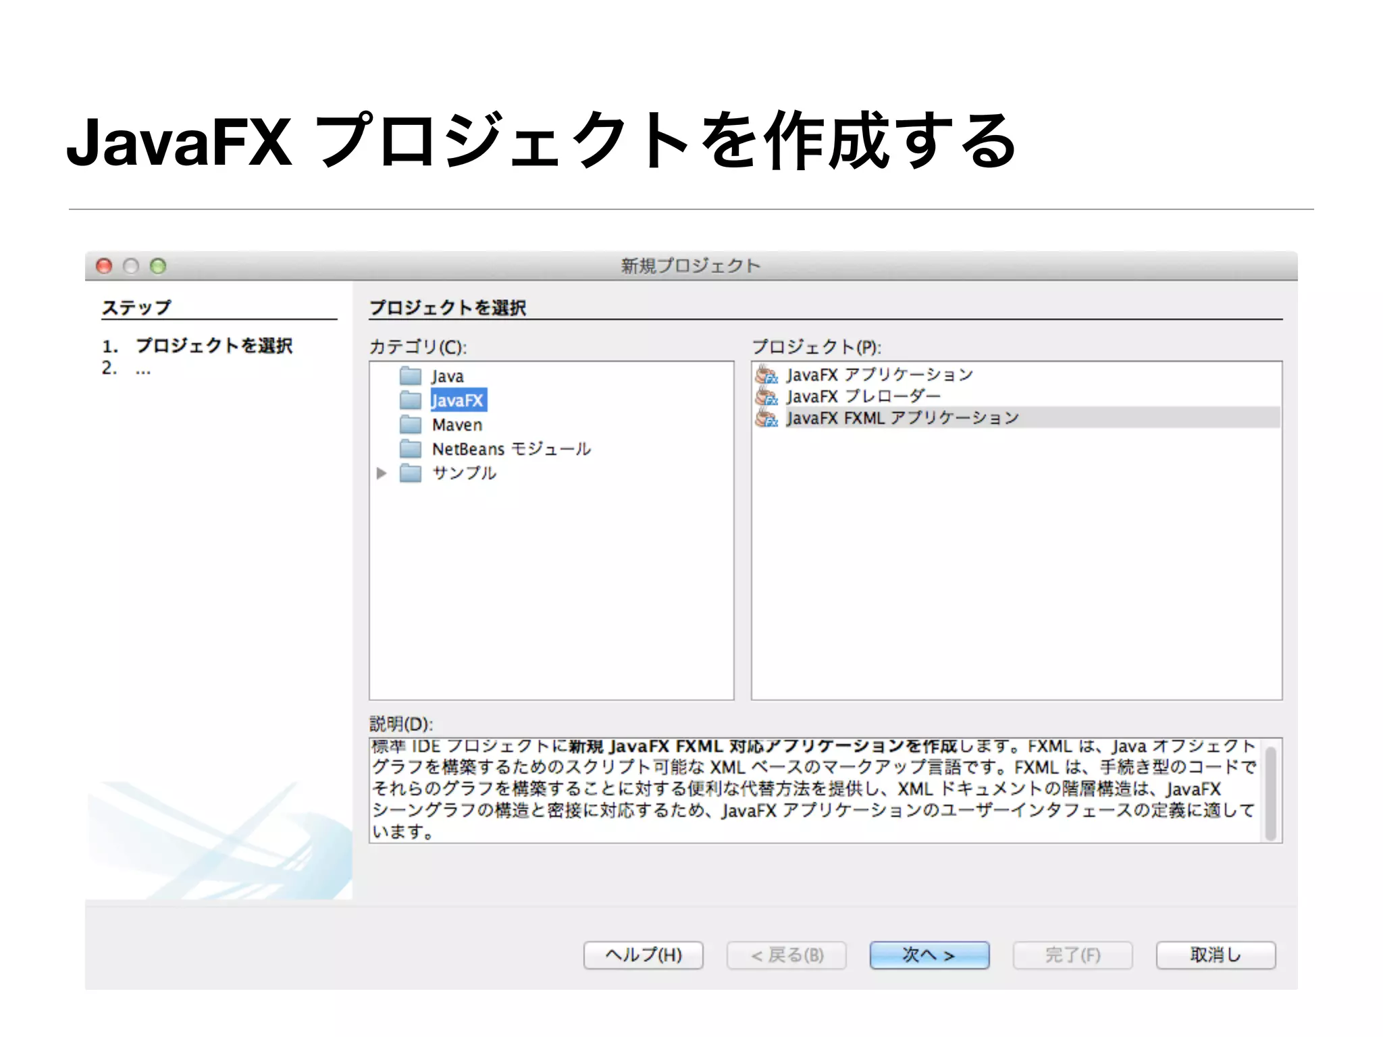This screenshot has height=1037, width=1383.
Task: Click the 説明(D): label
Action: (401, 724)
